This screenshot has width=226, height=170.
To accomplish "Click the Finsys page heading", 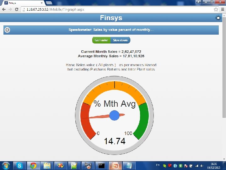I will 111,18.
